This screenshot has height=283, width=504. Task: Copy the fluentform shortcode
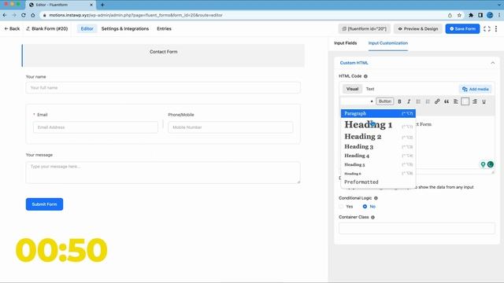click(x=364, y=28)
